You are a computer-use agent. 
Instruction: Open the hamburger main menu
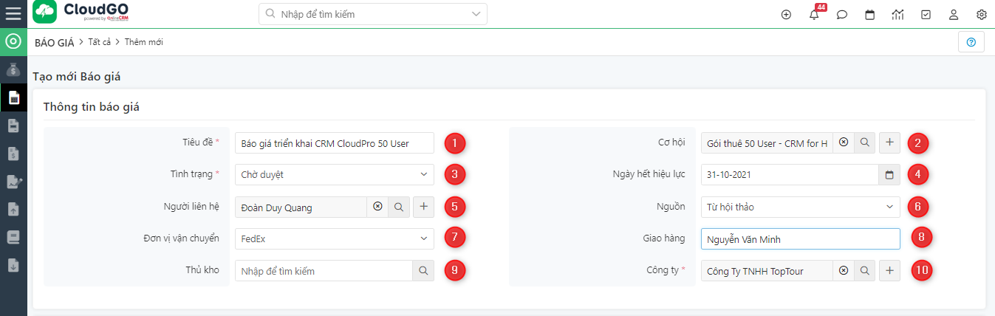click(13, 13)
